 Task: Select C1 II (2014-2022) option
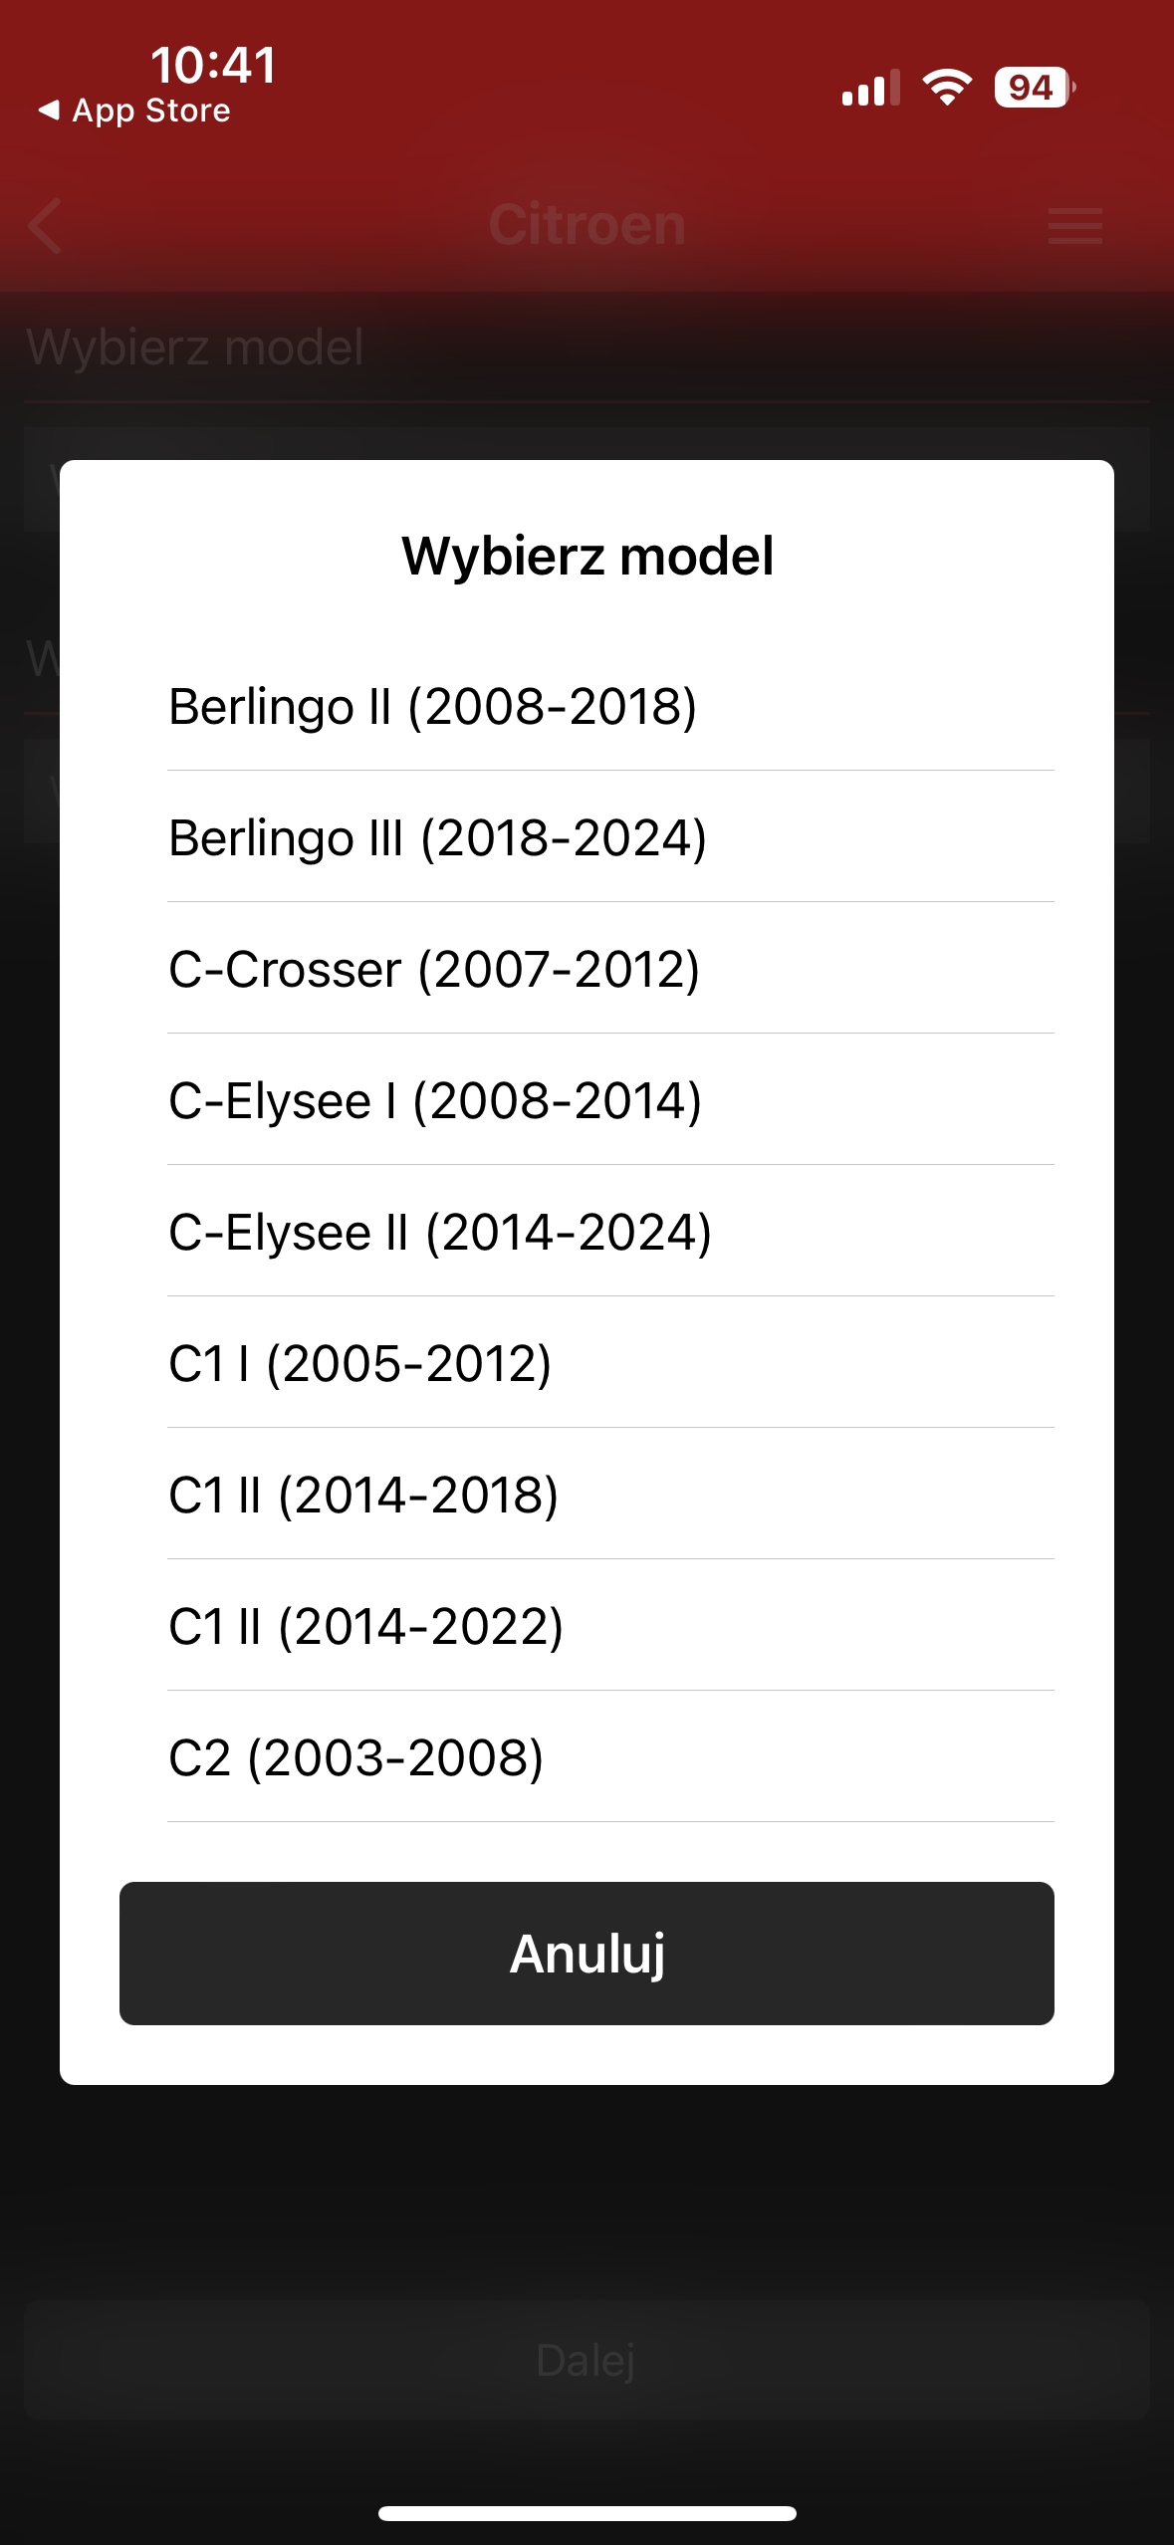coord(365,1627)
